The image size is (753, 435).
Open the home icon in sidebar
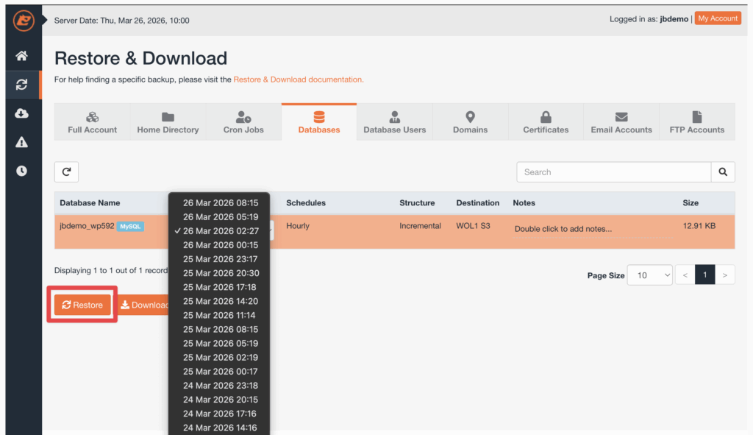22,56
